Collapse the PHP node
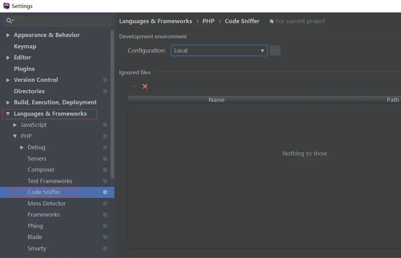The image size is (401, 258). [15, 136]
